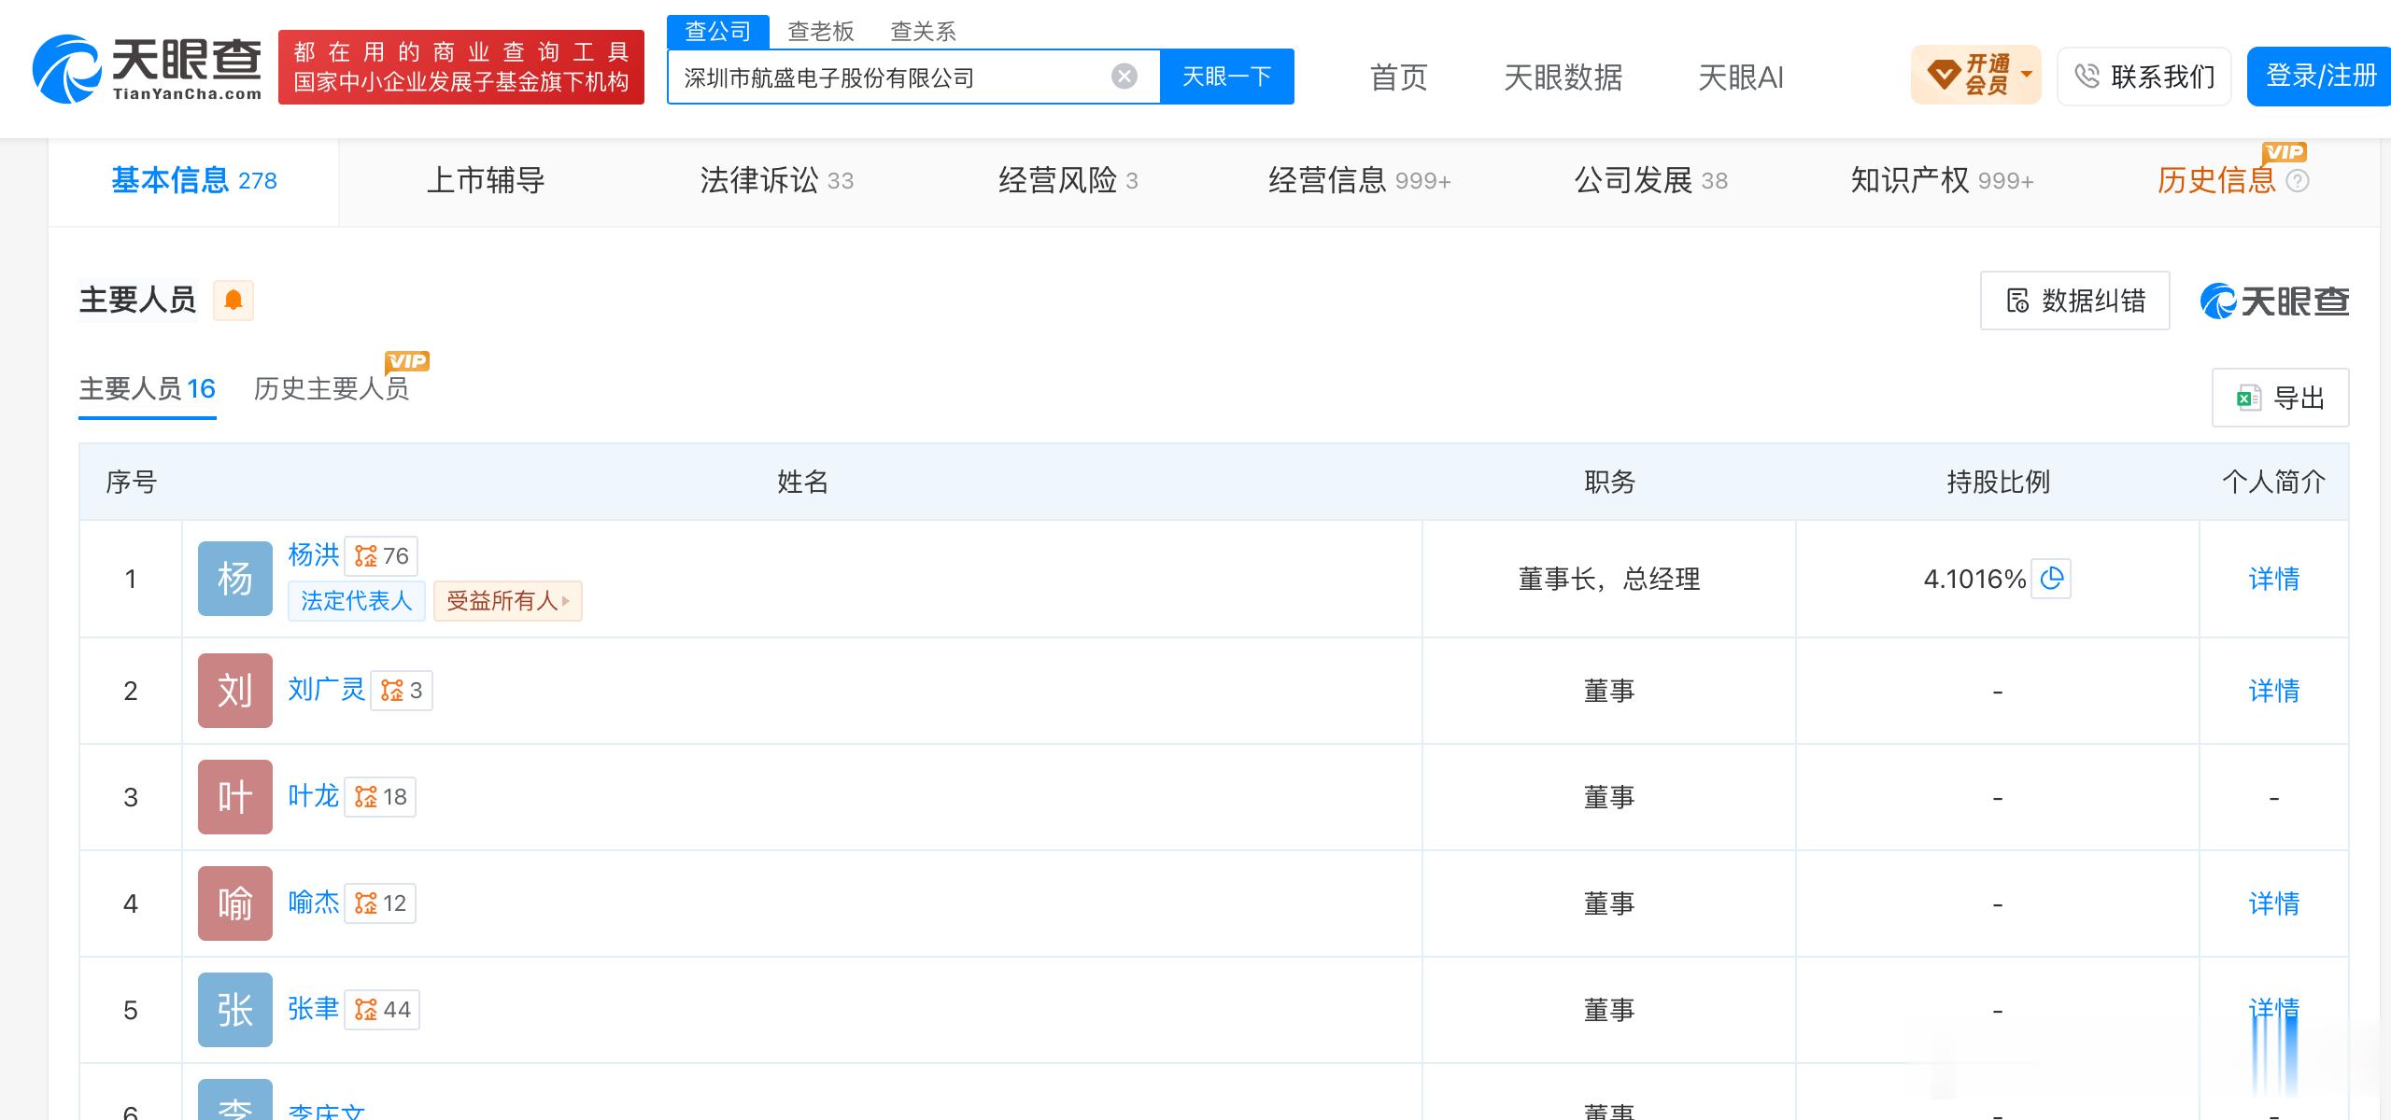Click the 叶龙 name link
2391x1120 pixels.
pos(314,796)
